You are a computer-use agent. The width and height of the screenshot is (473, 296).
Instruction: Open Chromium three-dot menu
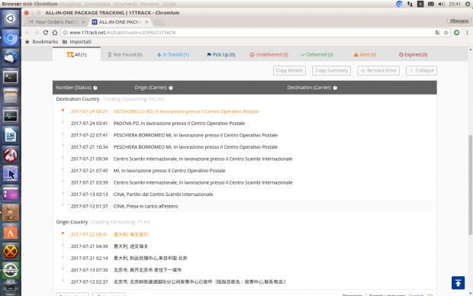[x=467, y=33]
